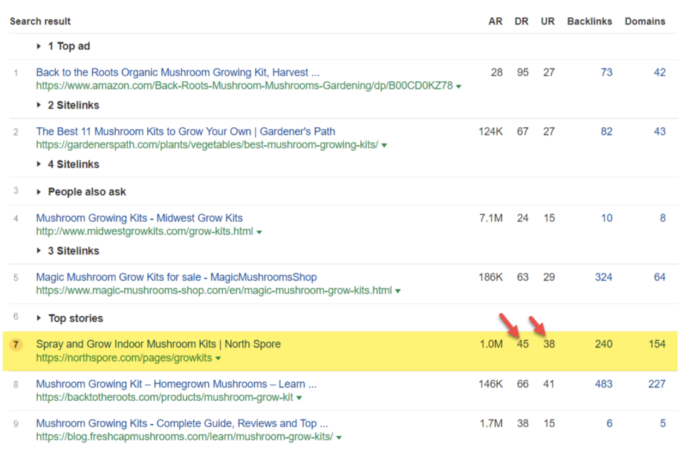
Task: Expand the Top stories row
Action: tap(71, 319)
